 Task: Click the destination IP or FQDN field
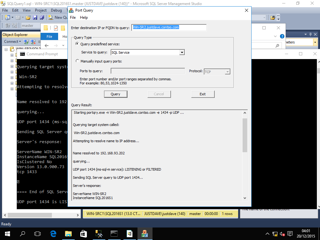click(169, 27)
